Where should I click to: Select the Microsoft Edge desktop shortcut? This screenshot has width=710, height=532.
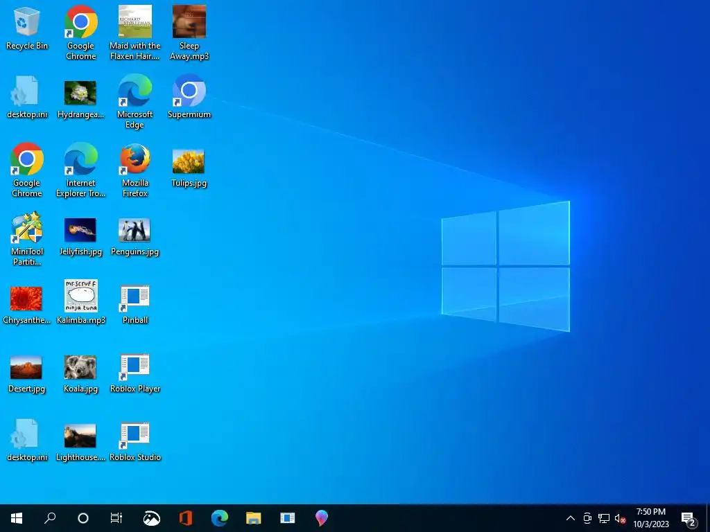135,101
